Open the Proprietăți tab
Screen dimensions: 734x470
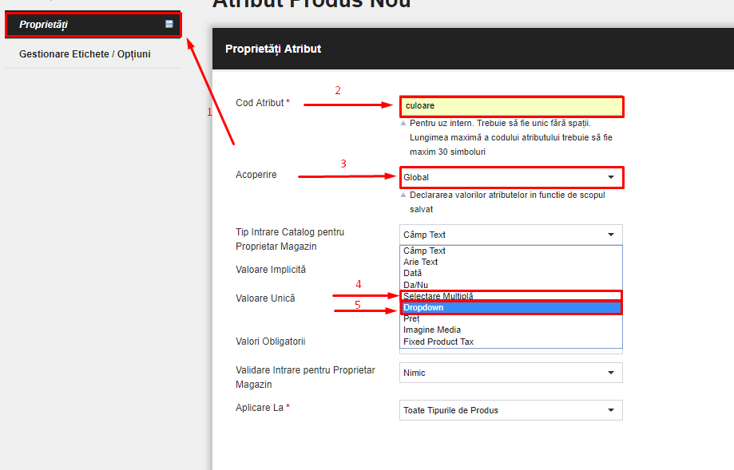[93, 24]
